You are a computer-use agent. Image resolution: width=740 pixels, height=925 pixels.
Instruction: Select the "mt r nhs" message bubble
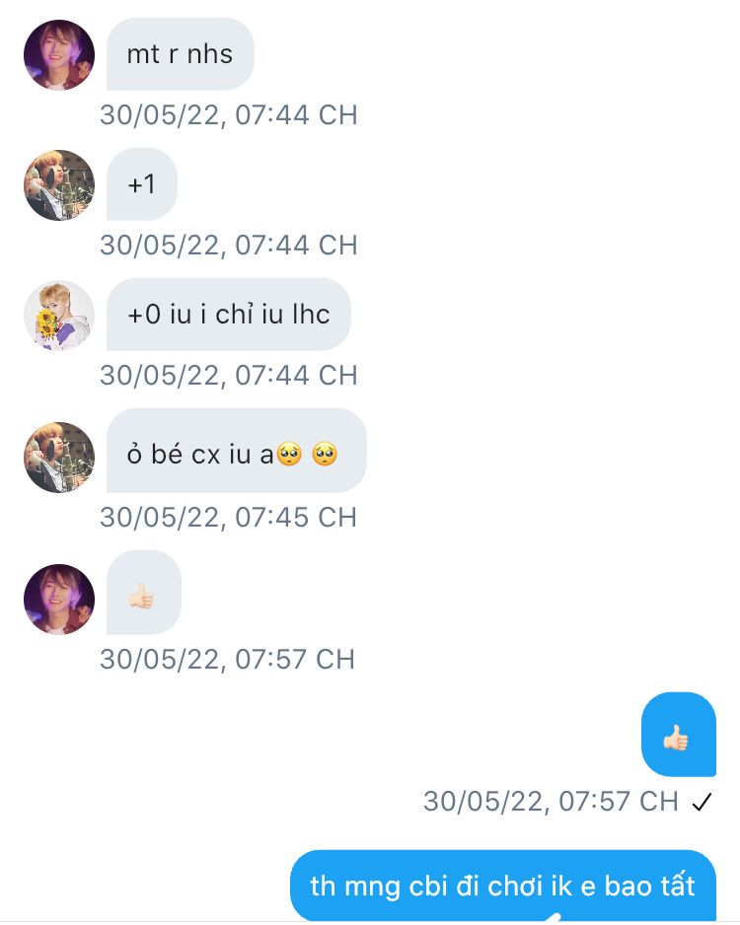(x=181, y=54)
